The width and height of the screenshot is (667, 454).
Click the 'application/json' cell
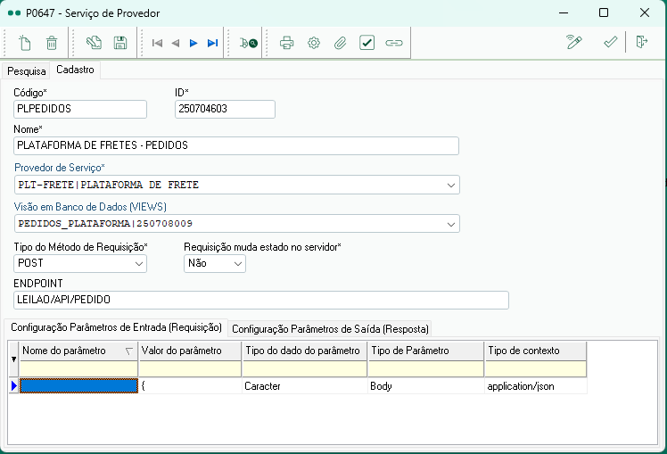click(536, 386)
